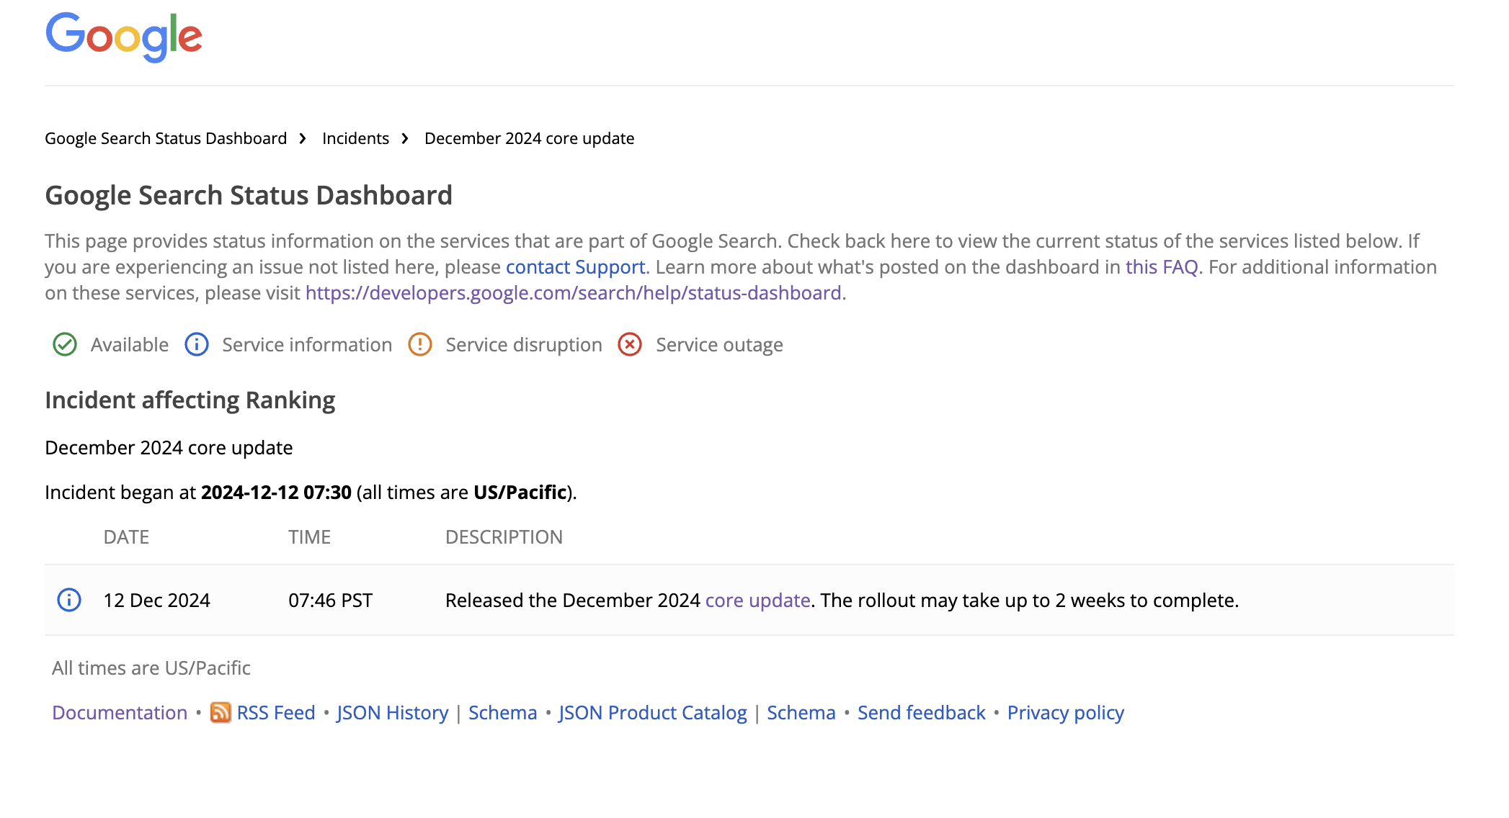This screenshot has width=1509, height=818.
Task: Click the DATE column header
Action: 126,537
